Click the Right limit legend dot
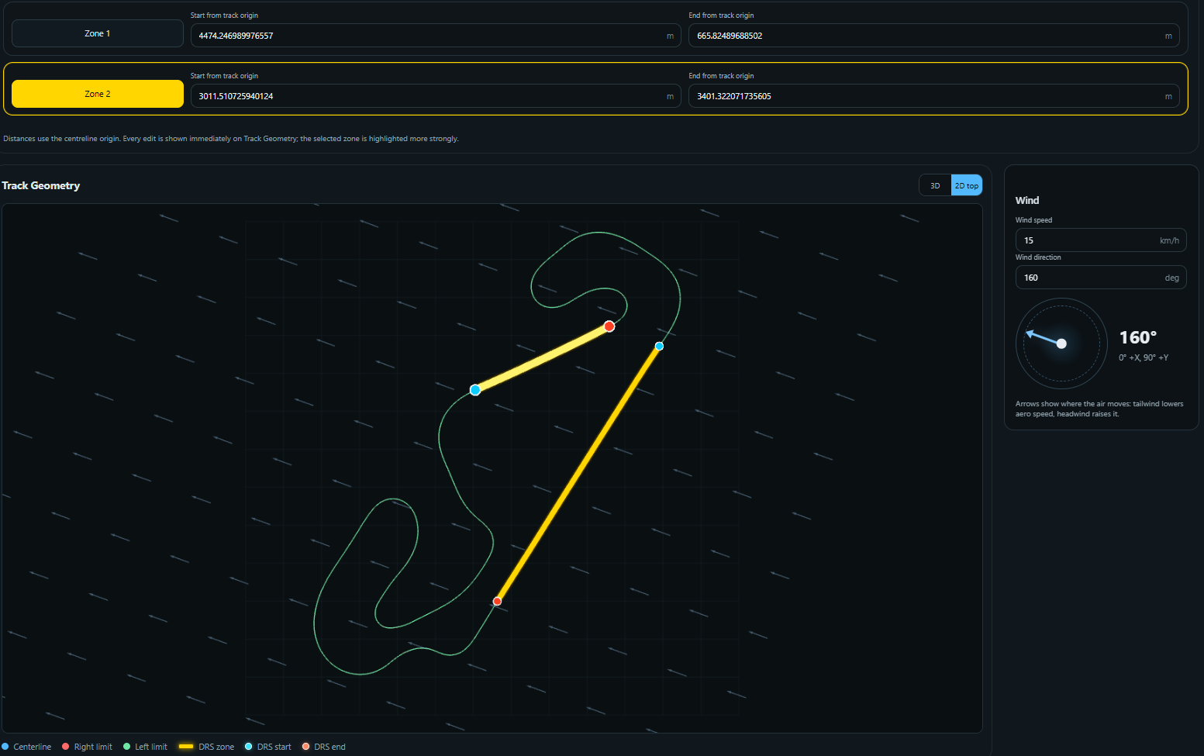Viewport: 1204px width, 756px height. [x=66, y=747]
